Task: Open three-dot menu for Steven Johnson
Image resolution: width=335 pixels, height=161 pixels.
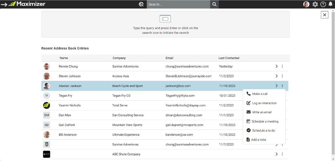Action: pyautogui.click(x=282, y=76)
